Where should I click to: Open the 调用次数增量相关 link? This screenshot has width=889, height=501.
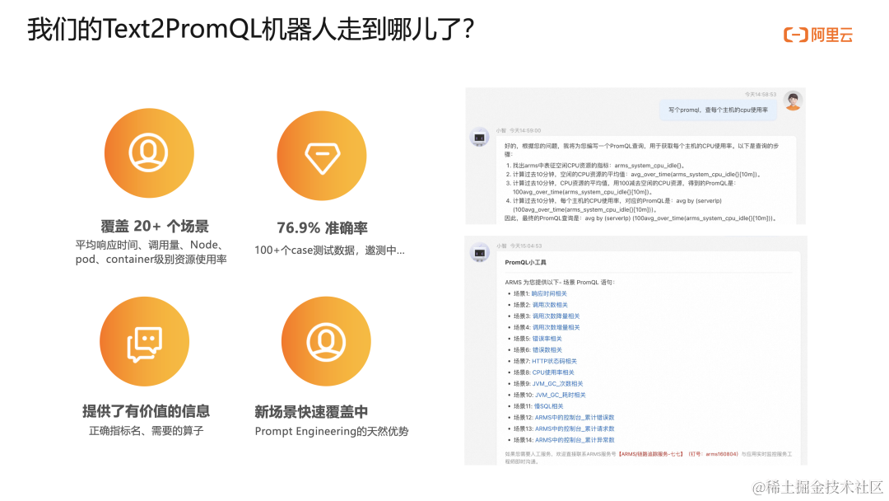click(x=556, y=327)
